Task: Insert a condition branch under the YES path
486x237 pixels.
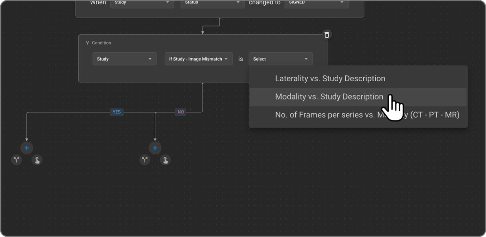Action: [x=17, y=160]
